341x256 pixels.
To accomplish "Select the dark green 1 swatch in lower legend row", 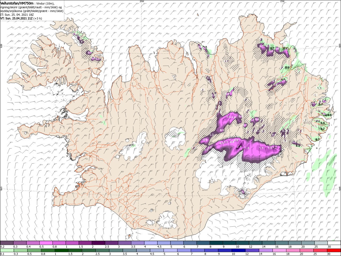I will [62, 250].
